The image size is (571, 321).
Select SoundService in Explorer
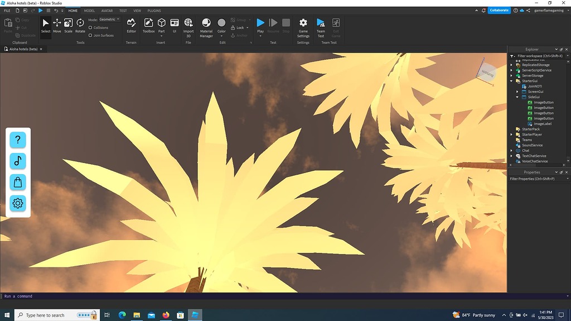(532, 145)
